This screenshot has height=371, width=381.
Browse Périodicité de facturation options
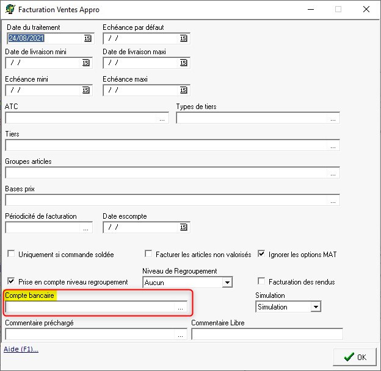[x=86, y=228]
